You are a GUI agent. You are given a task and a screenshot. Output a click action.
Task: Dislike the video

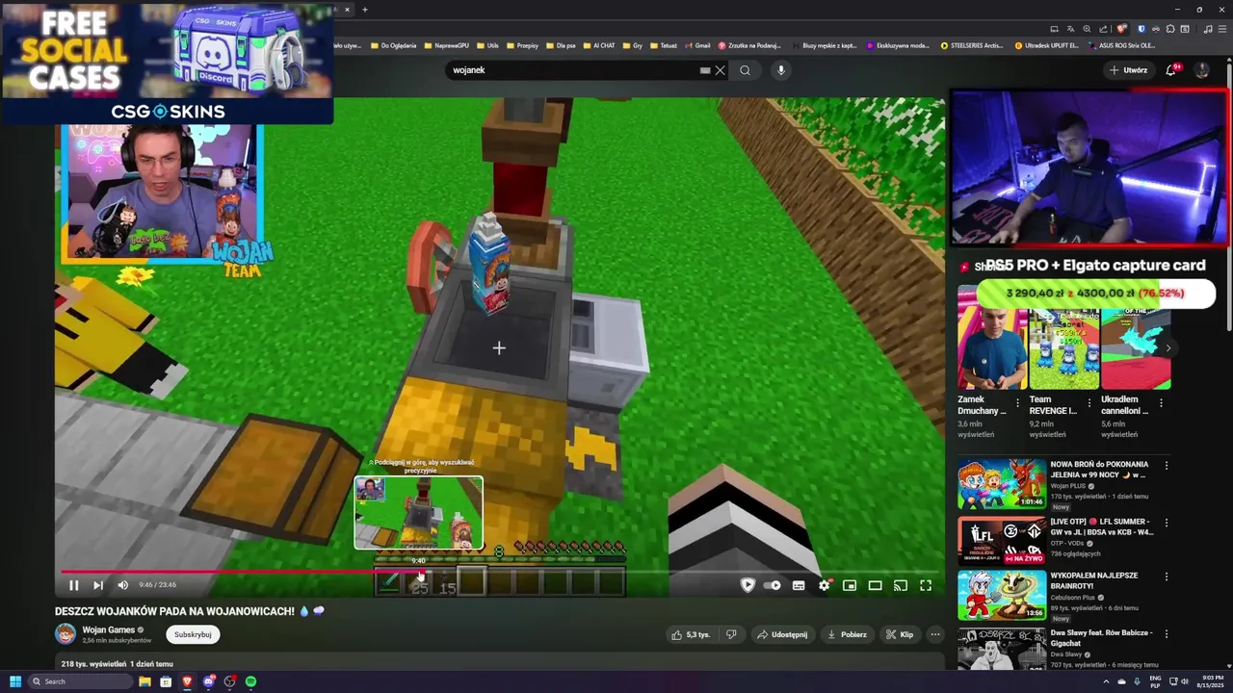(x=731, y=634)
